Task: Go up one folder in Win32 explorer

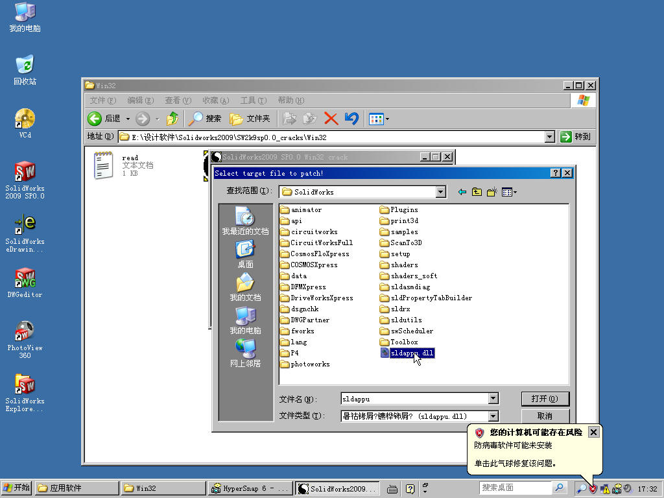Action: [x=172, y=119]
